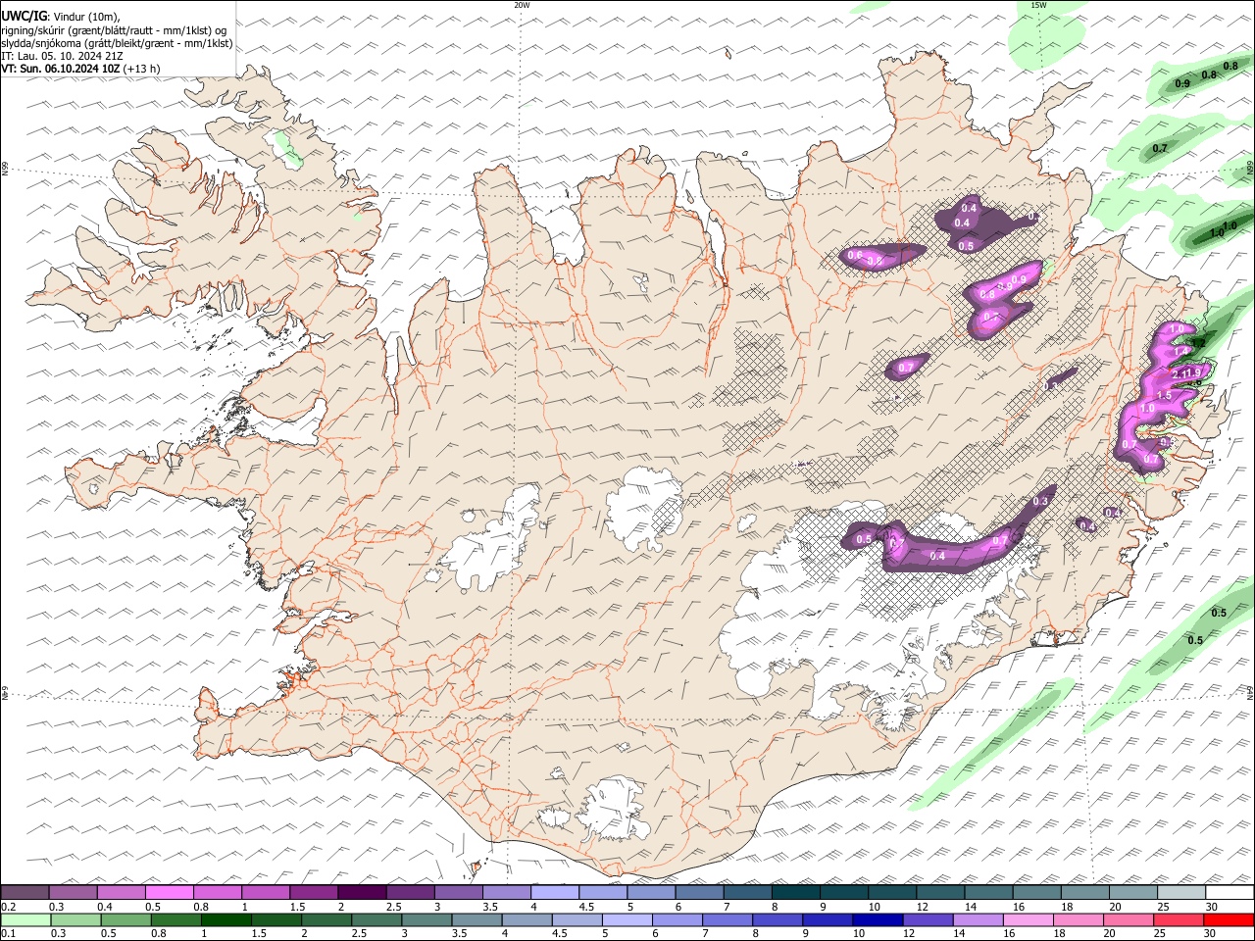Pick the 25 red-pink swatch in lower scale

pos(1179,919)
